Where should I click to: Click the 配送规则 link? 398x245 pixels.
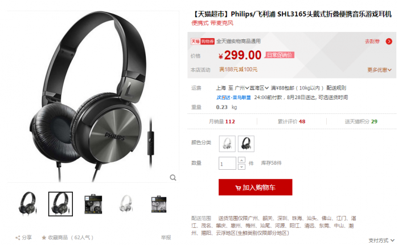point(336,88)
